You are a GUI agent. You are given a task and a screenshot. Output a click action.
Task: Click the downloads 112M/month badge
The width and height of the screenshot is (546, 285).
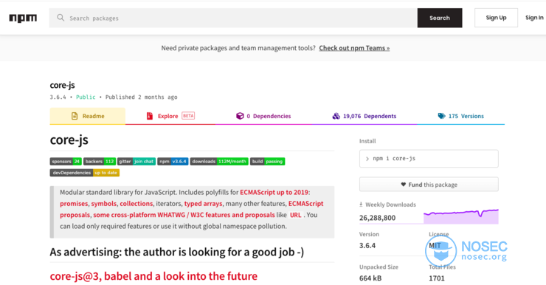click(219, 161)
